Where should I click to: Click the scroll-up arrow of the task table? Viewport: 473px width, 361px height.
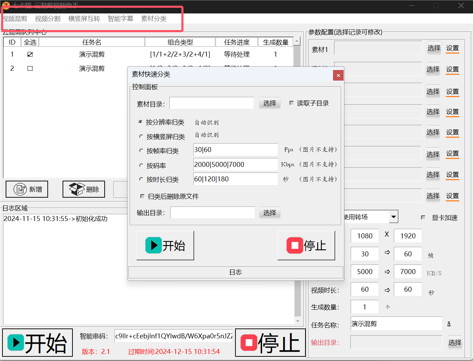coord(297,41)
